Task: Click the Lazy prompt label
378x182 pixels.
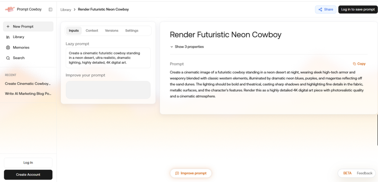Action: click(x=77, y=44)
